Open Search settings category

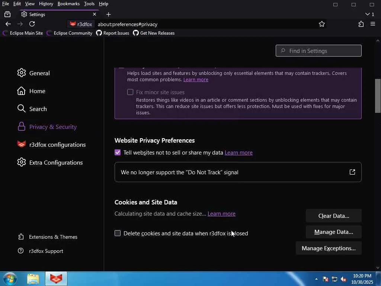point(32,109)
